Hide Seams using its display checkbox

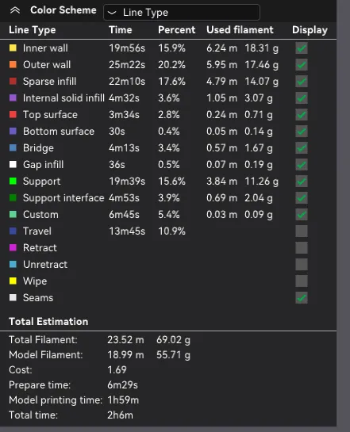tap(302, 297)
